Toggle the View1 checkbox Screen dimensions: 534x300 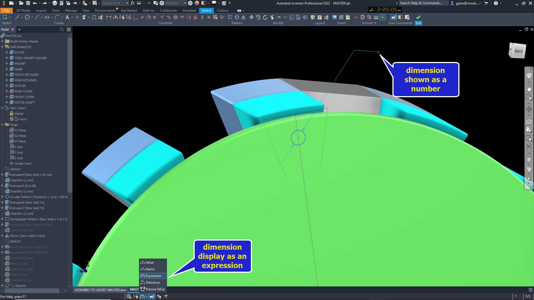(x=12, y=119)
